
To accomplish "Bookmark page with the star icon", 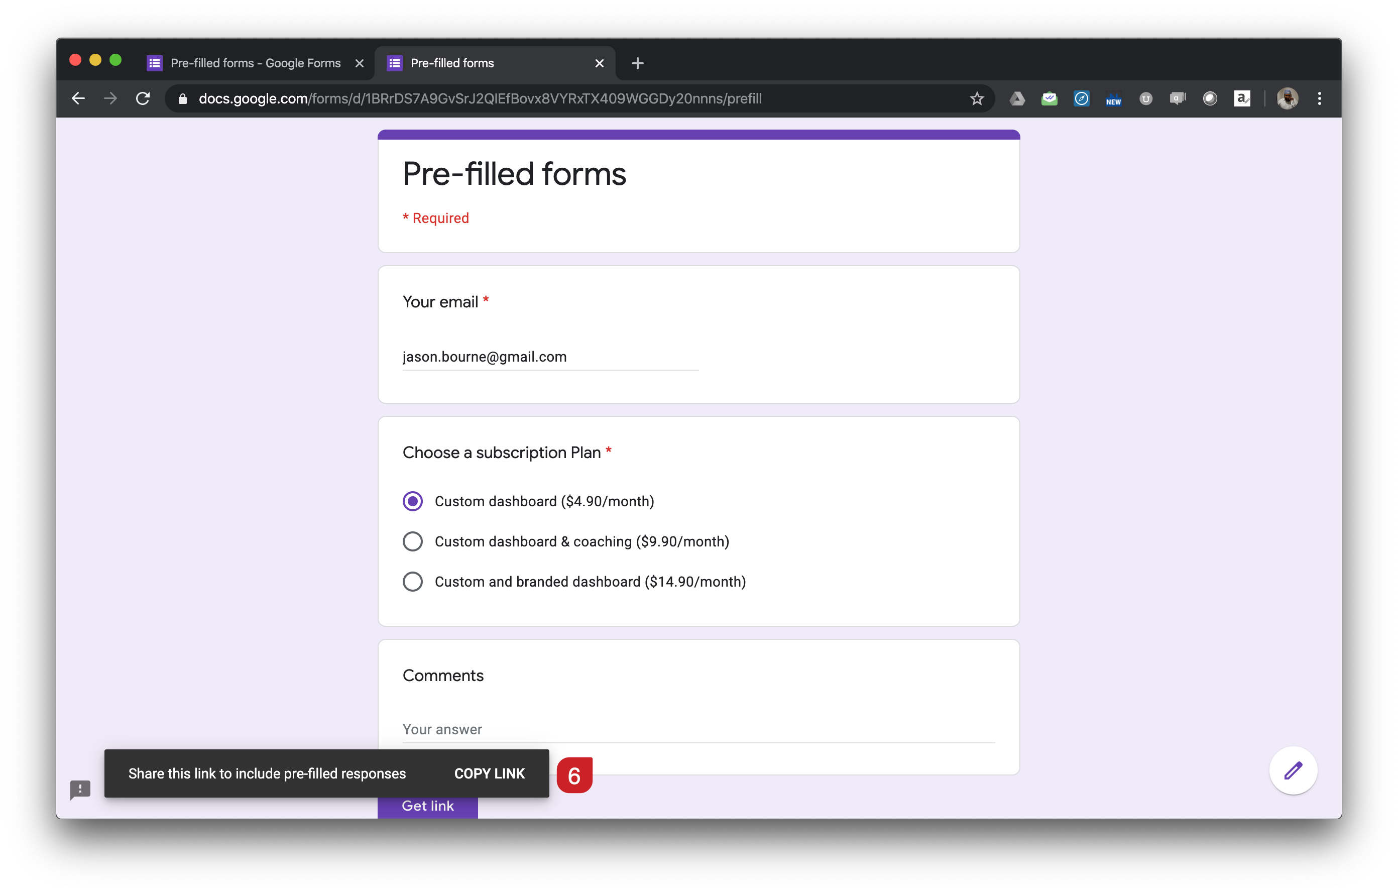I will (977, 99).
